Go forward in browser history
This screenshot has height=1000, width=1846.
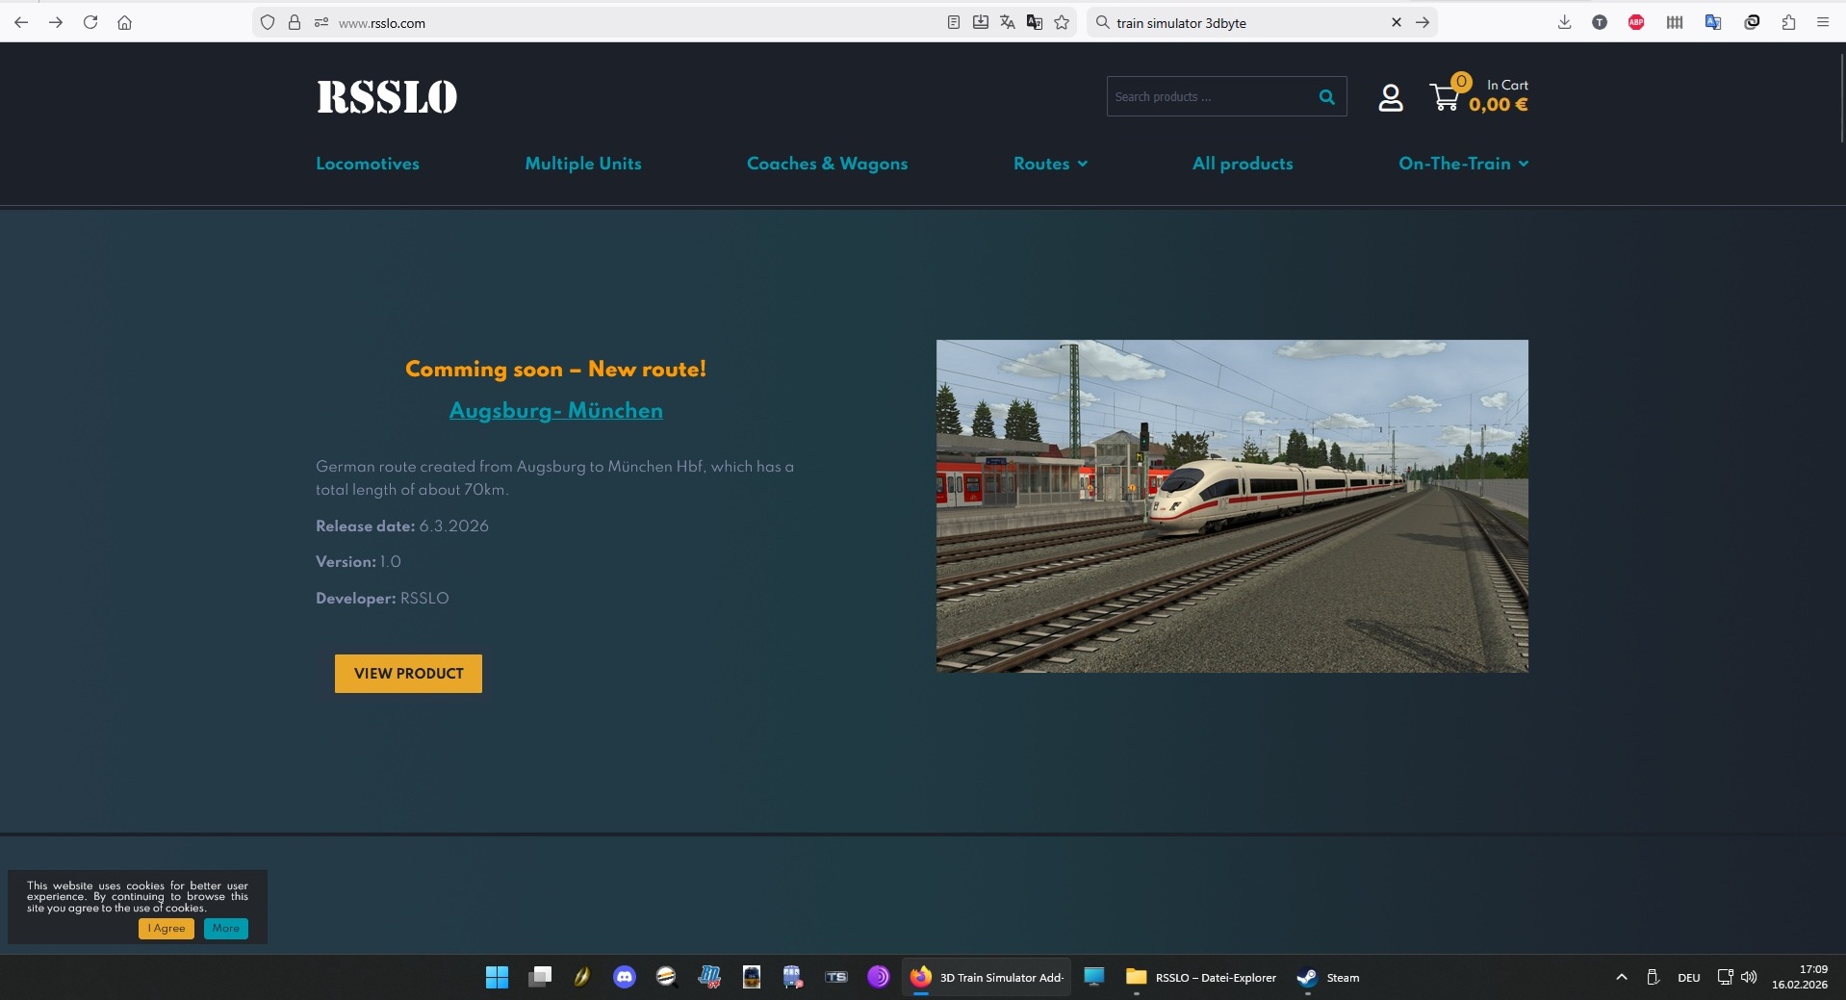56,22
